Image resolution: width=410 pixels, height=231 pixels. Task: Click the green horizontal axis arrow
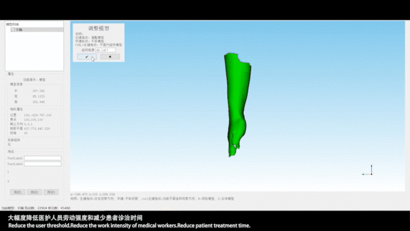coord(366,174)
